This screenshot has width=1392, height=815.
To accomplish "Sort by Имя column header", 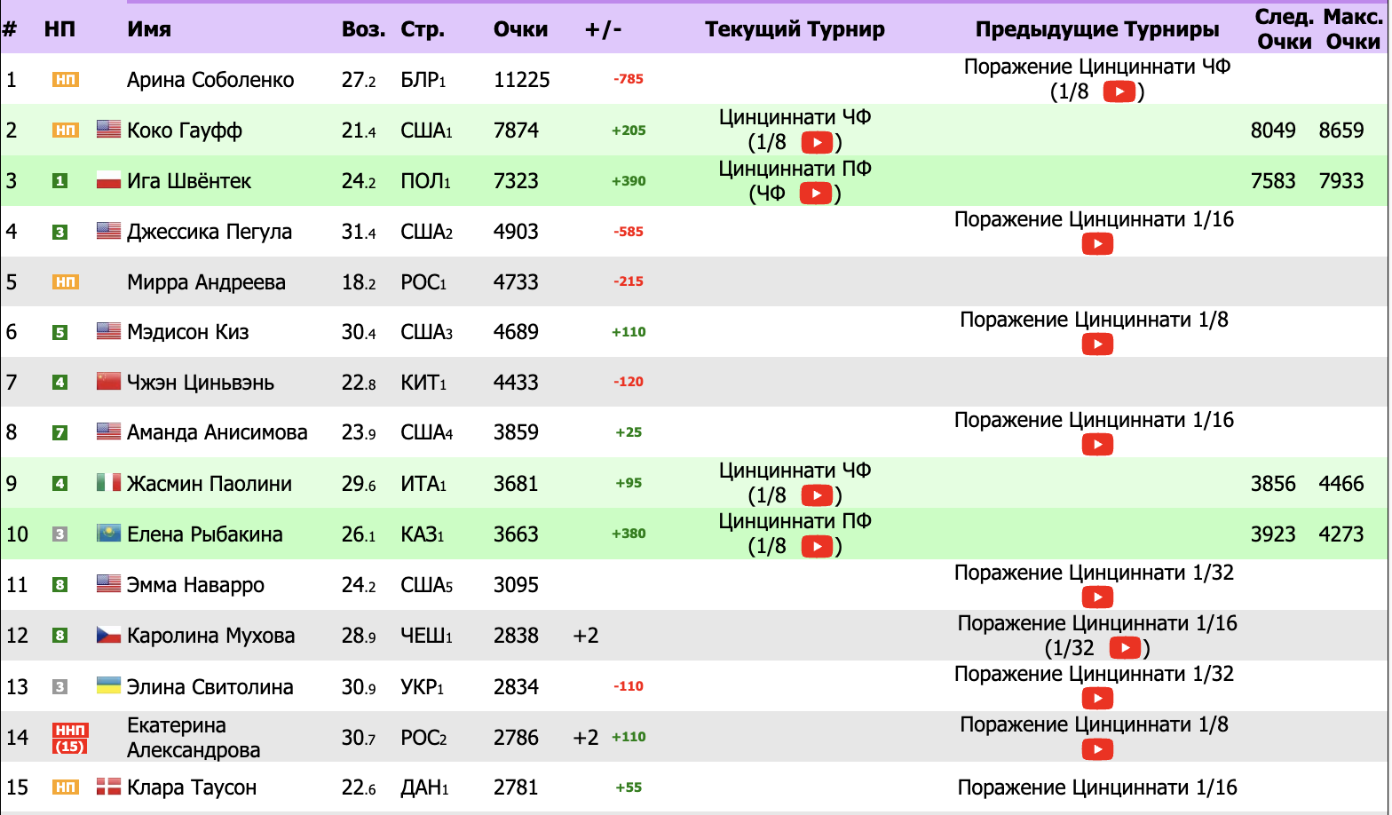I will point(148,29).
